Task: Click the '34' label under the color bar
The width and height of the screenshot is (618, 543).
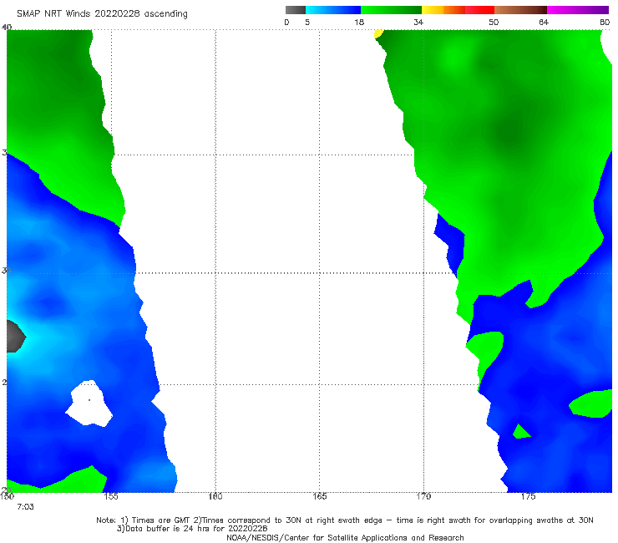Action: coord(418,23)
